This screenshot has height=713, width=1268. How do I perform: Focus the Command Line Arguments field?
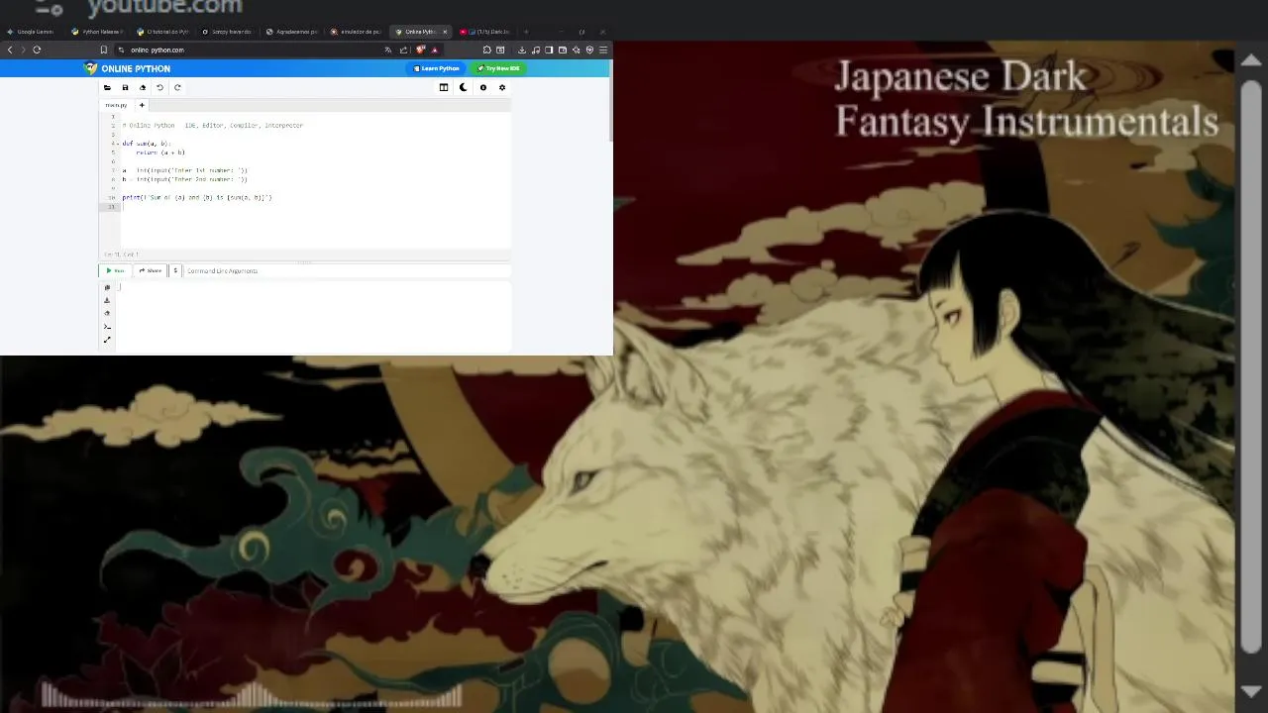[347, 270]
